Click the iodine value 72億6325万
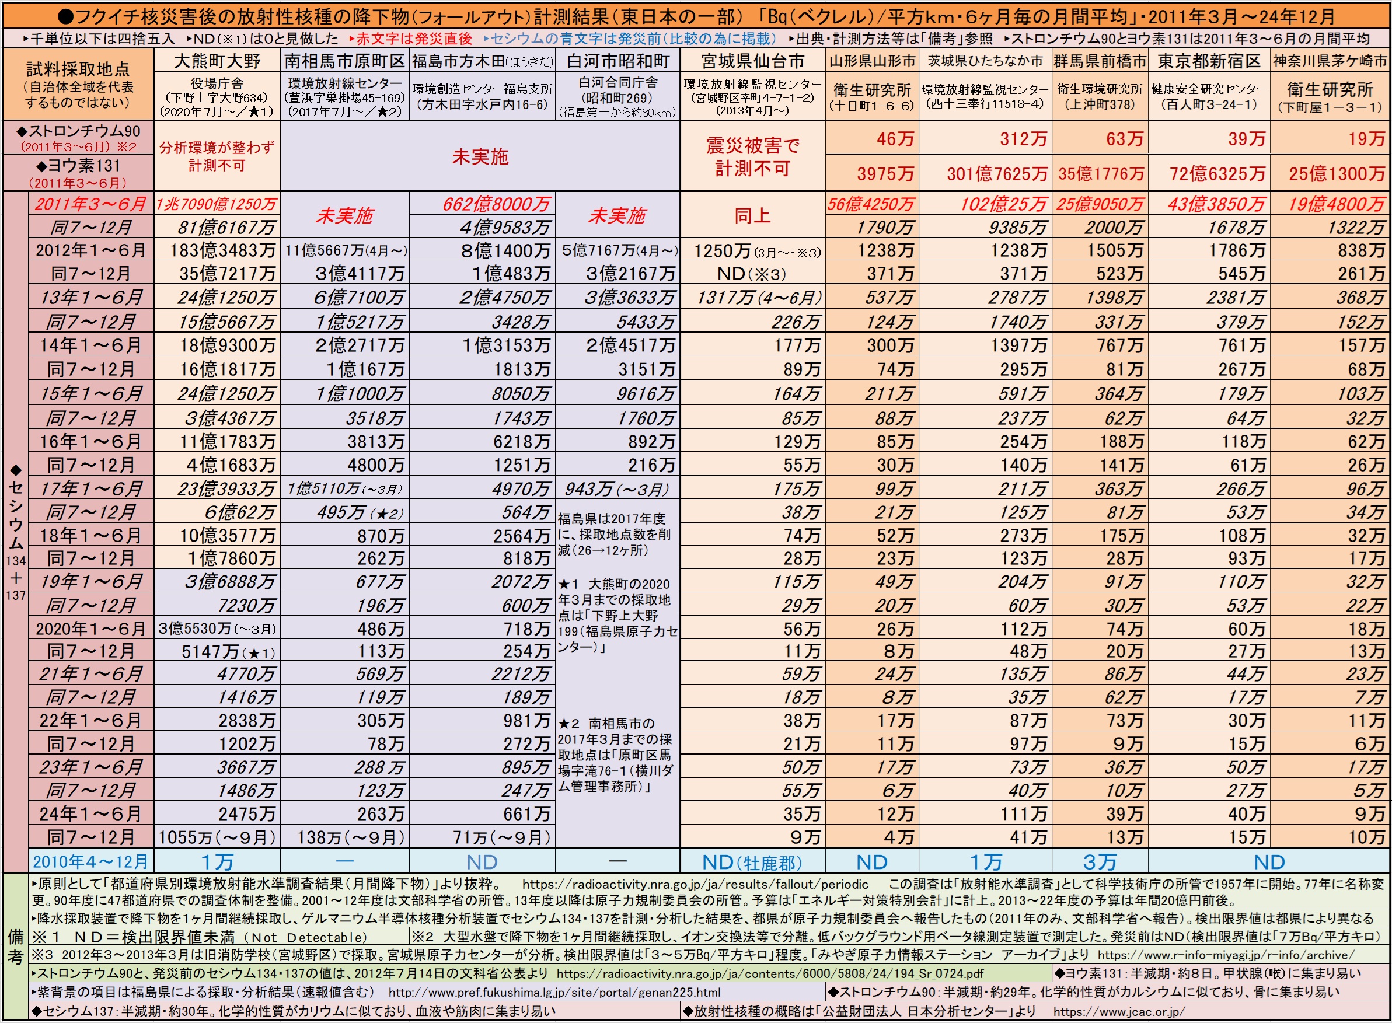The image size is (1392, 1023). coord(1217,173)
